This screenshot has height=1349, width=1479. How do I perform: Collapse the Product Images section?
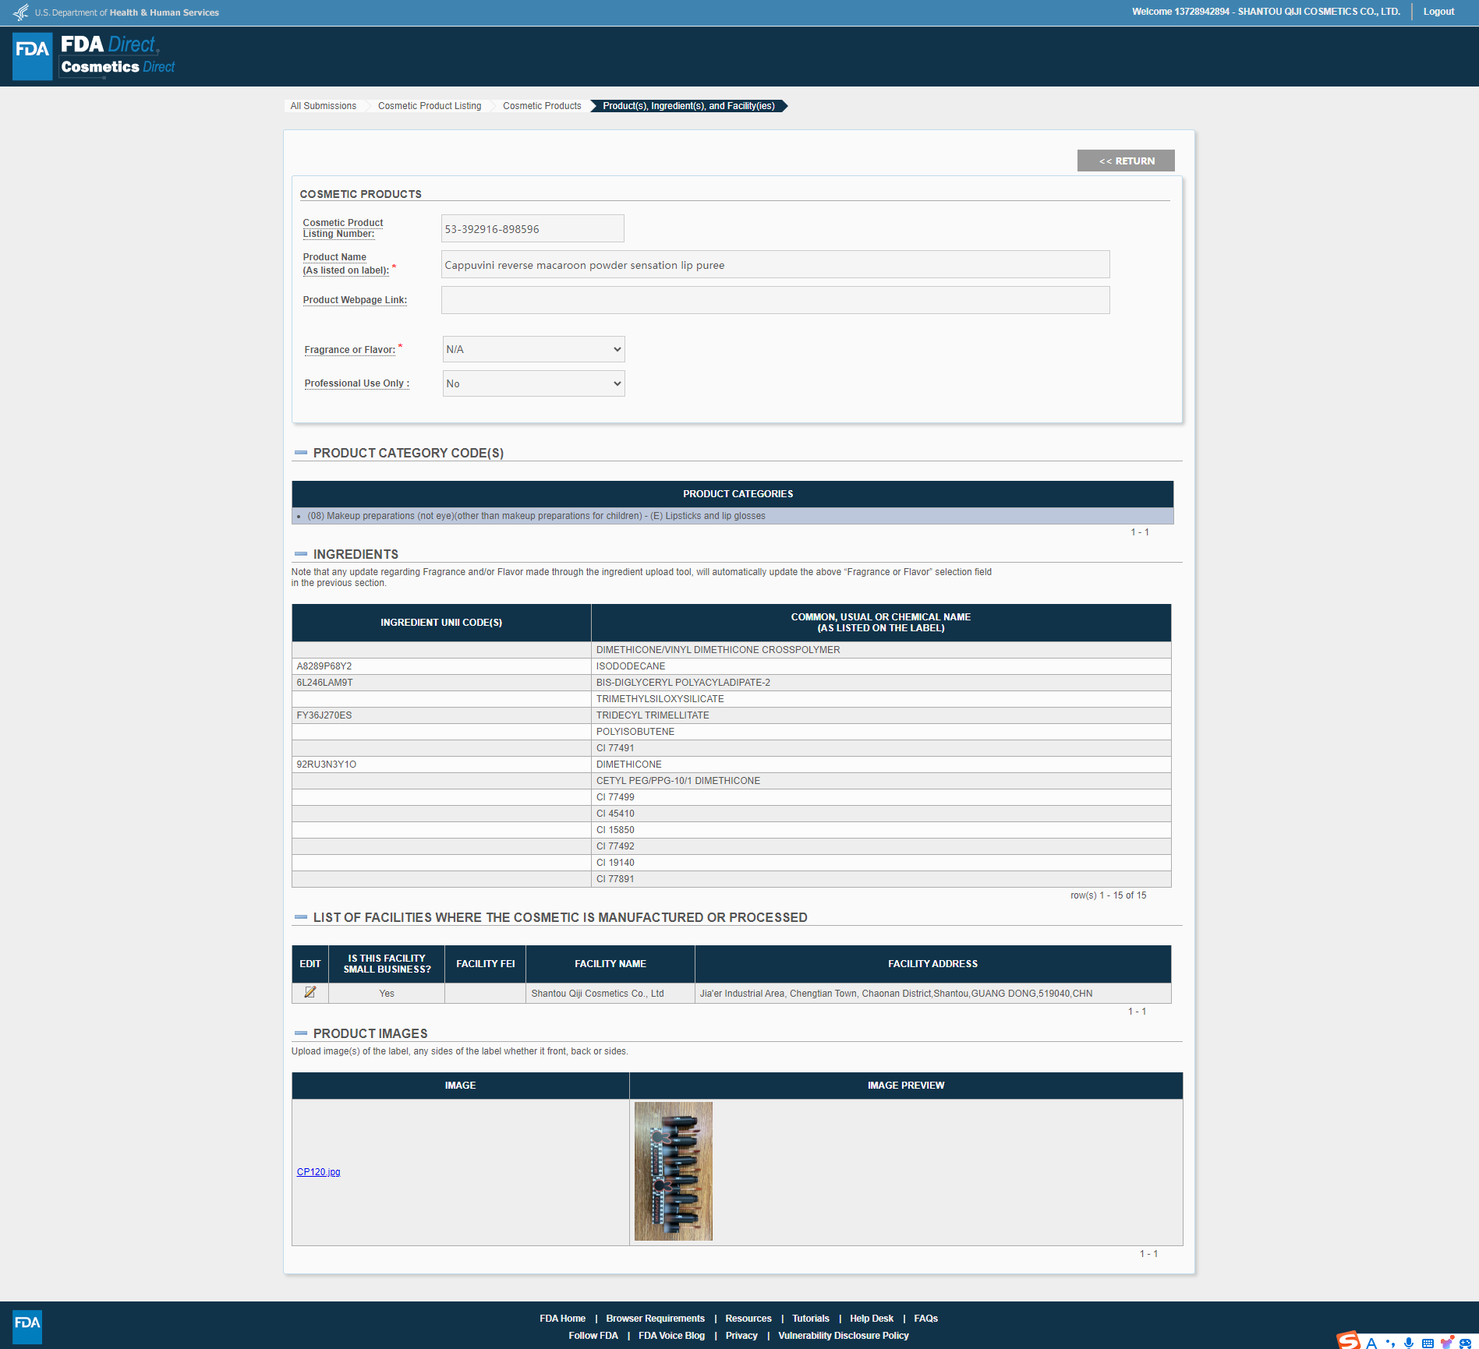coord(301,1033)
